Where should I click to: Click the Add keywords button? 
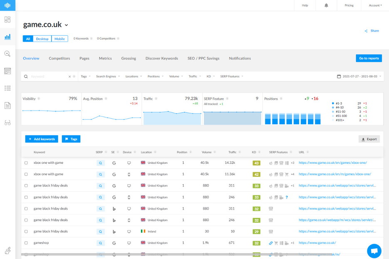click(x=41, y=139)
